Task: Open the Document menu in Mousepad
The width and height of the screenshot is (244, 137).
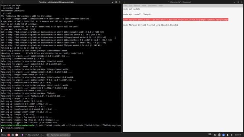Action: pyautogui.click(x=152, y=6)
